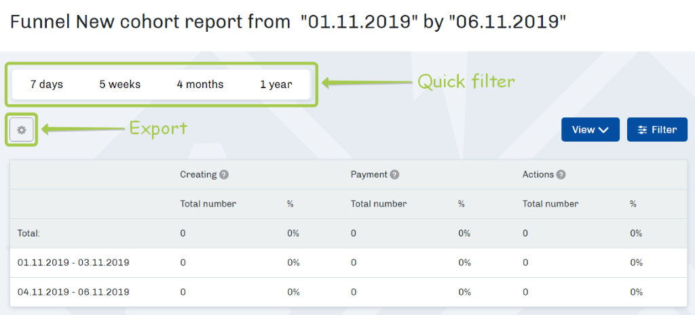
Task: Choose the 4 months quick filter
Action: pyautogui.click(x=200, y=84)
